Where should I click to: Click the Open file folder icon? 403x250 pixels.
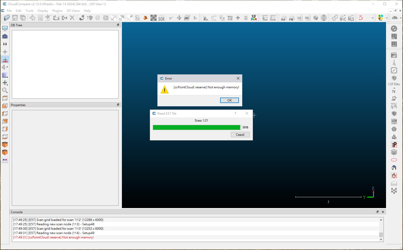pos(7,18)
